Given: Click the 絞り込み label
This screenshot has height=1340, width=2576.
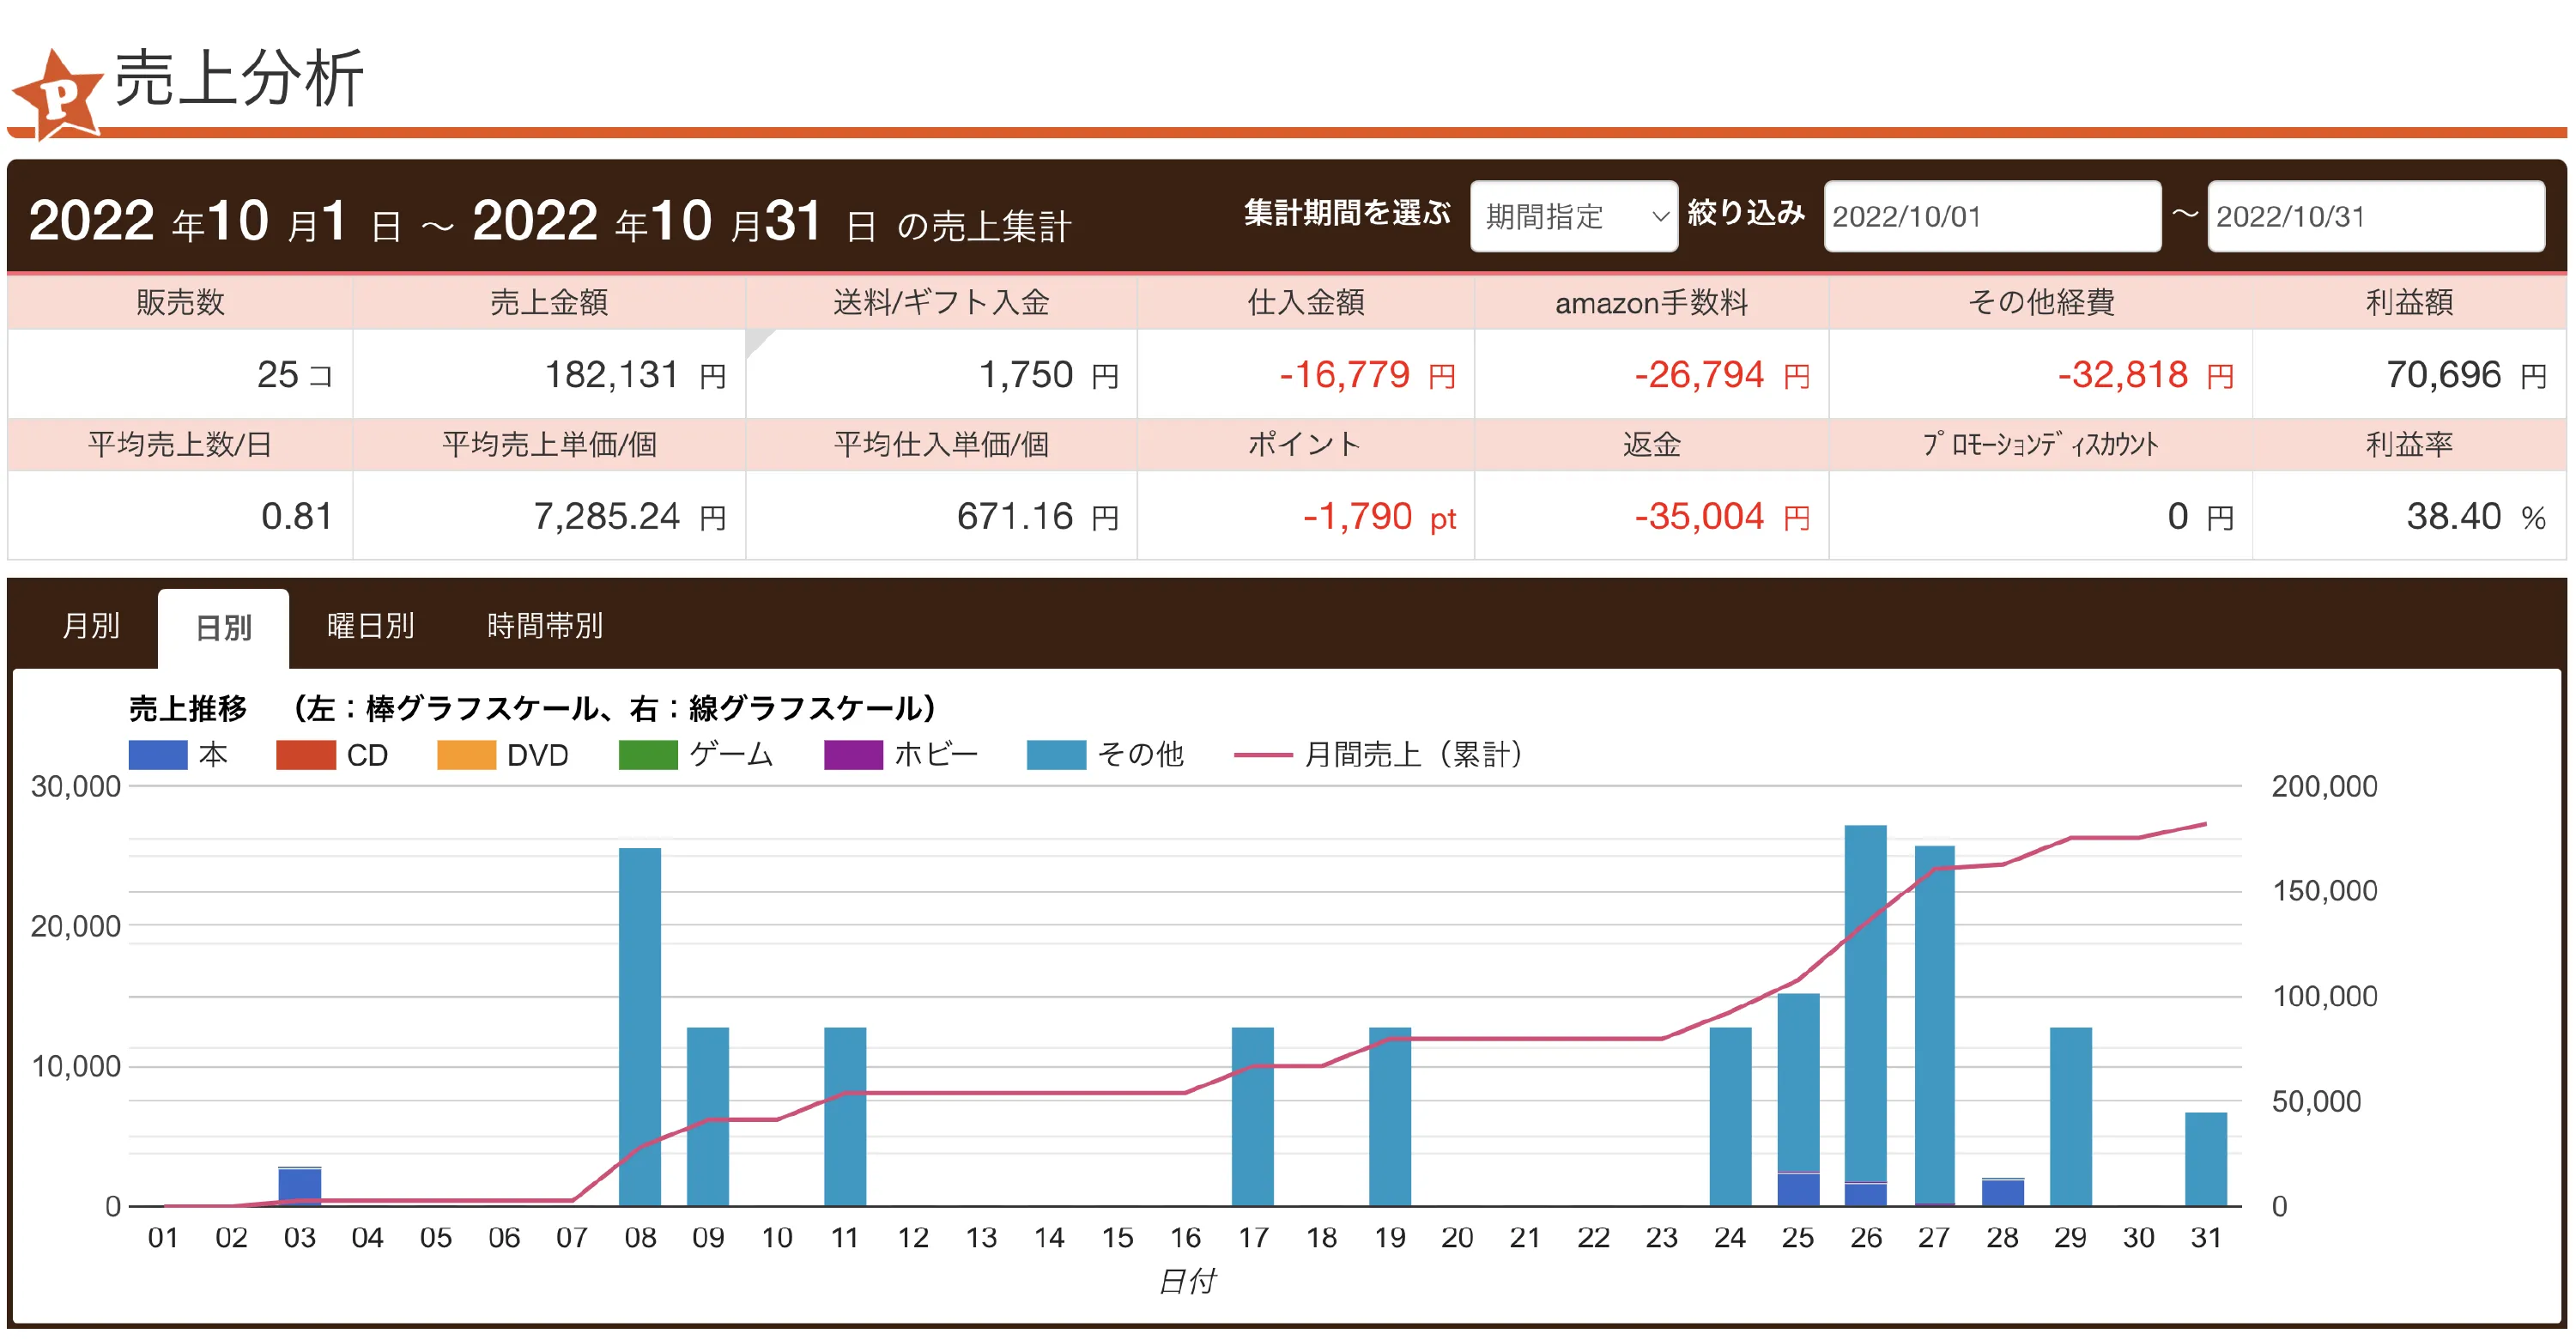Looking at the screenshot, I should (x=1746, y=213).
